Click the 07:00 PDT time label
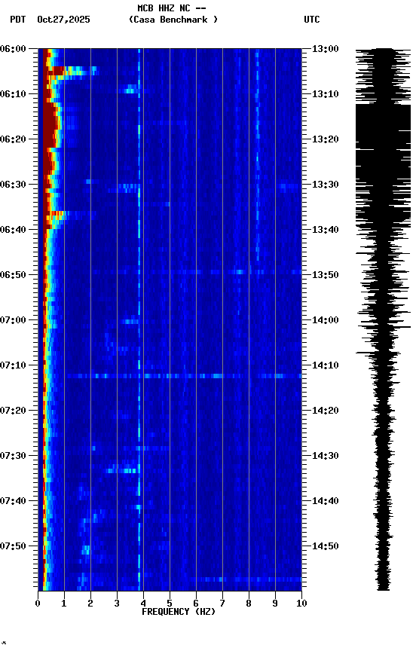The width and height of the screenshot is (416, 651). pyautogui.click(x=13, y=320)
